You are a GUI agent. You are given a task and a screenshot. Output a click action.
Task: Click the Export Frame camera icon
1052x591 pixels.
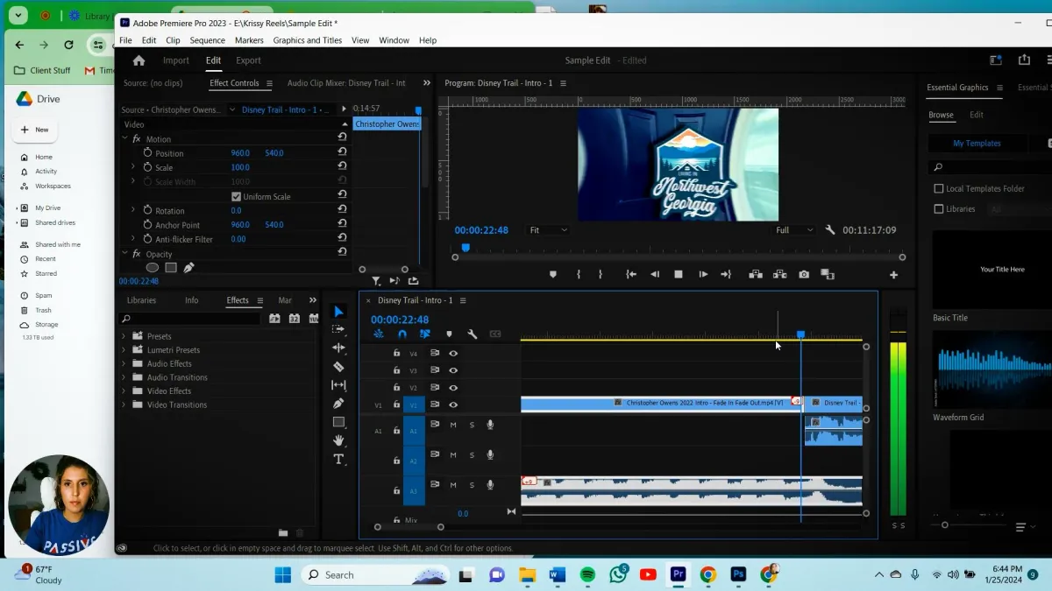tap(804, 274)
